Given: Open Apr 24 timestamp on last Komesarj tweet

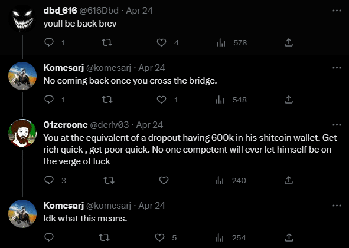Looking at the screenshot, I should (152, 206).
